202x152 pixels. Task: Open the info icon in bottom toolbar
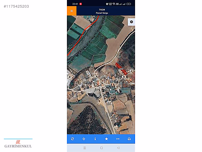point(95,139)
